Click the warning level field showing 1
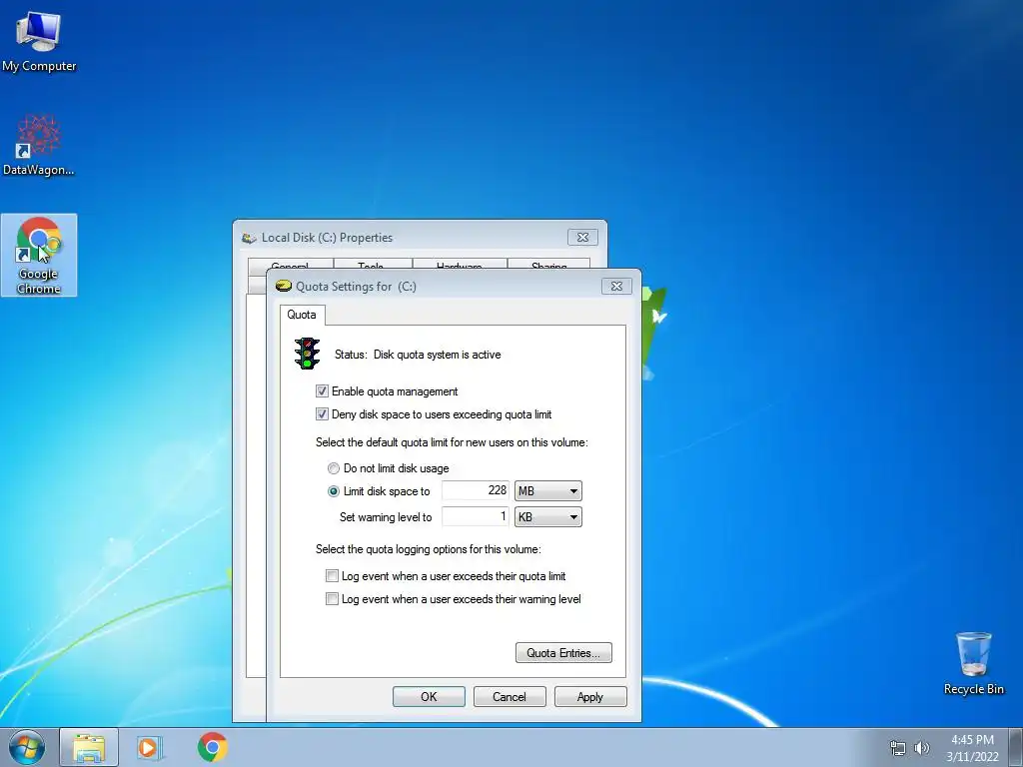 point(476,516)
